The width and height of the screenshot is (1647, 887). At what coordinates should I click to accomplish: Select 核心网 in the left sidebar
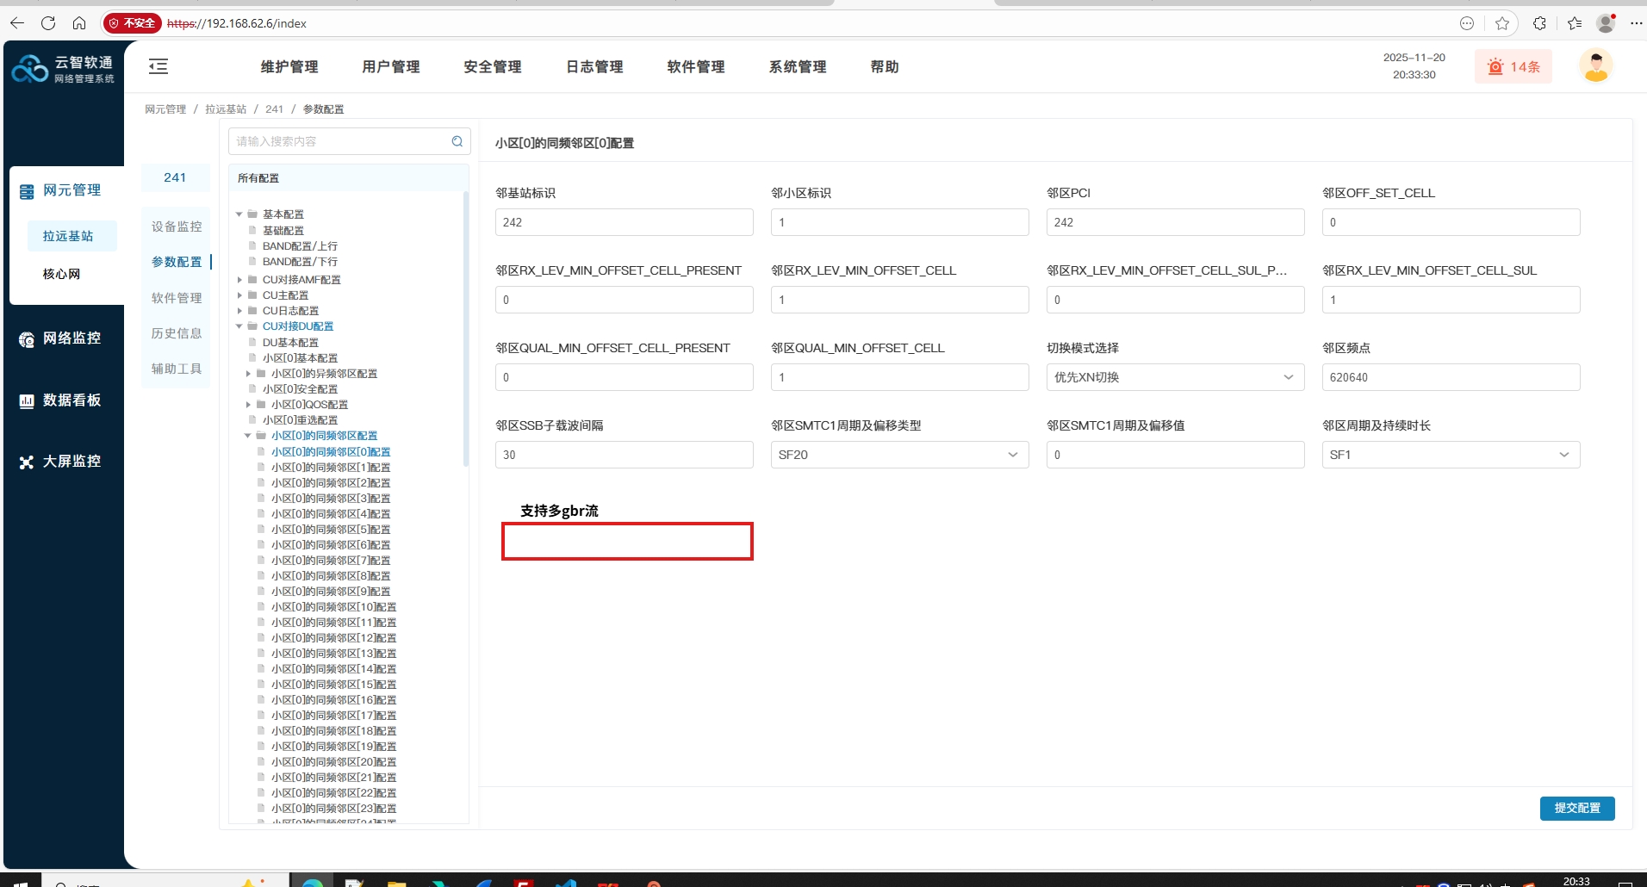61,274
